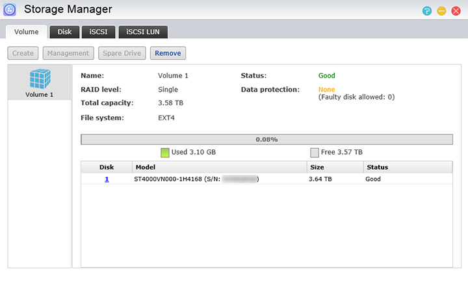Screen dimensions: 468x297
Task: Go to the iSCSI LUN tab
Action: (143, 32)
